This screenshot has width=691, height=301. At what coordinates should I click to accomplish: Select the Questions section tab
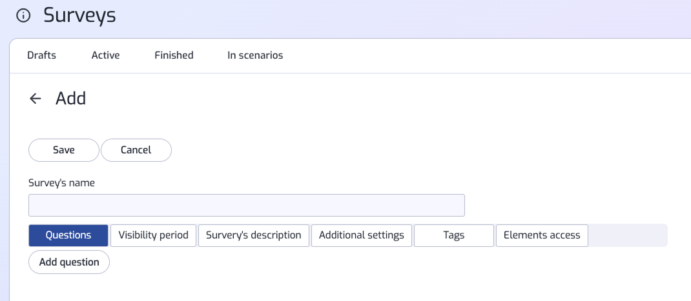tap(68, 235)
